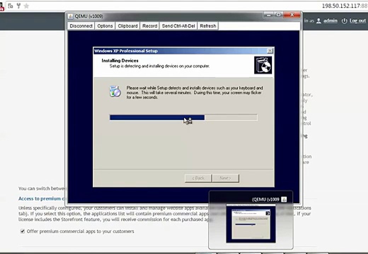Click the Java icon in the taskbar preview
Viewport: 368px width, 254px height.
click(x=284, y=199)
